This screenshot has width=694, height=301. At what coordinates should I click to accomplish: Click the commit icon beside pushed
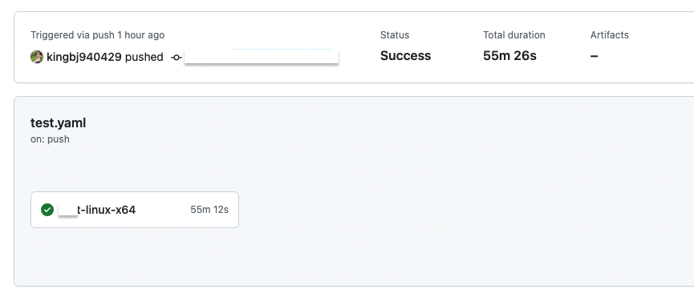(177, 58)
